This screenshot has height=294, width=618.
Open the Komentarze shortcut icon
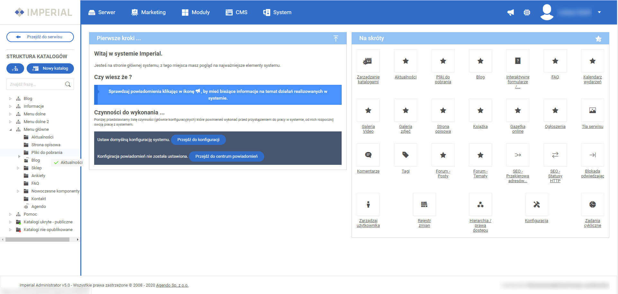coord(368,155)
